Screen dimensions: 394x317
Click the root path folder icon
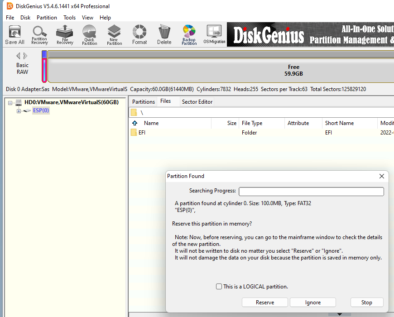(134, 112)
